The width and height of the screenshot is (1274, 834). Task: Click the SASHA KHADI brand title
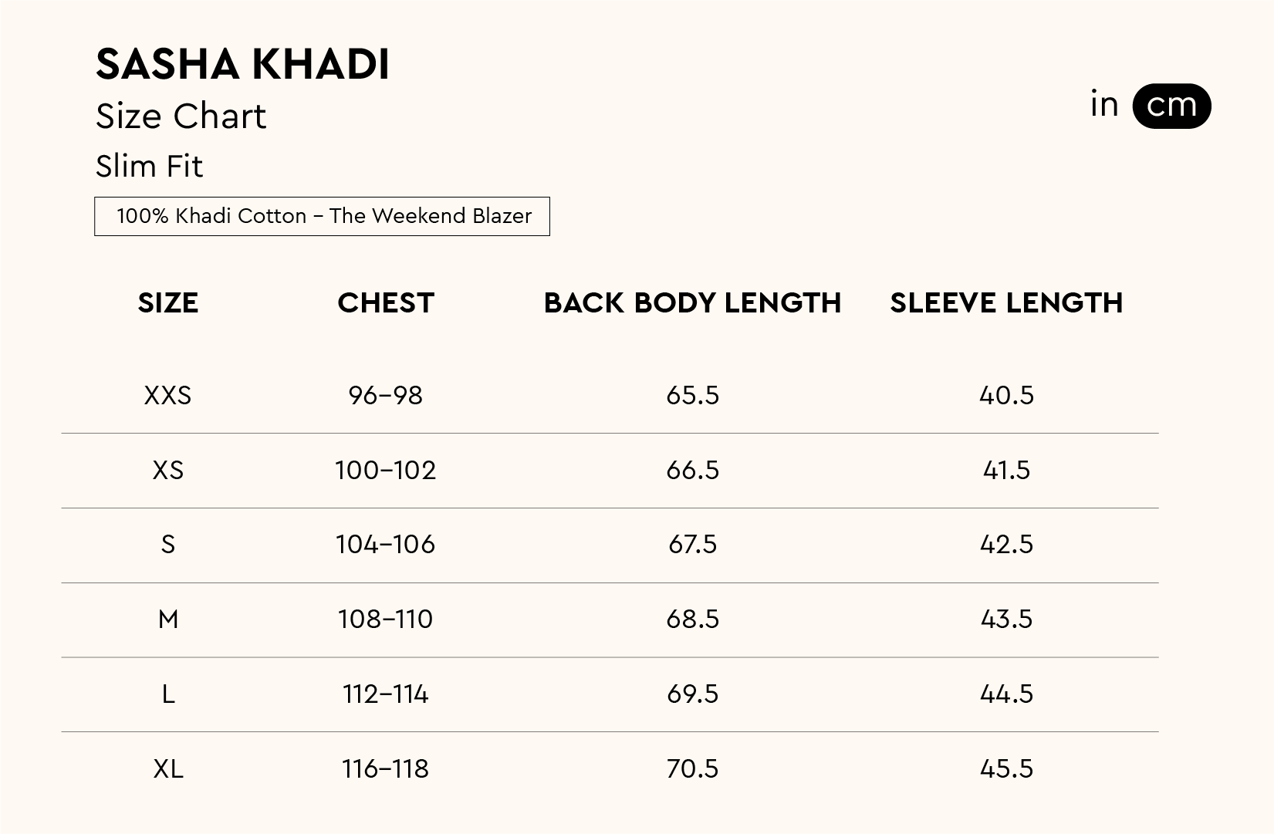[x=242, y=64]
